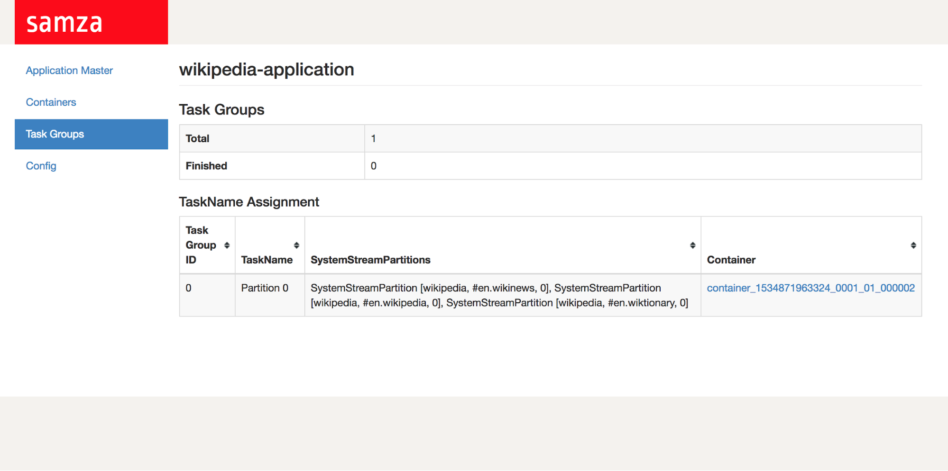Viewport: 948px width, 471px height.
Task: Click the Task Group ID header text
Action: (200, 245)
